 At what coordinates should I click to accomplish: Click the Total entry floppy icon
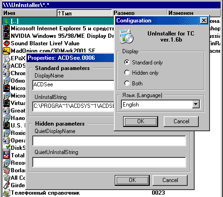click(x=7, y=155)
